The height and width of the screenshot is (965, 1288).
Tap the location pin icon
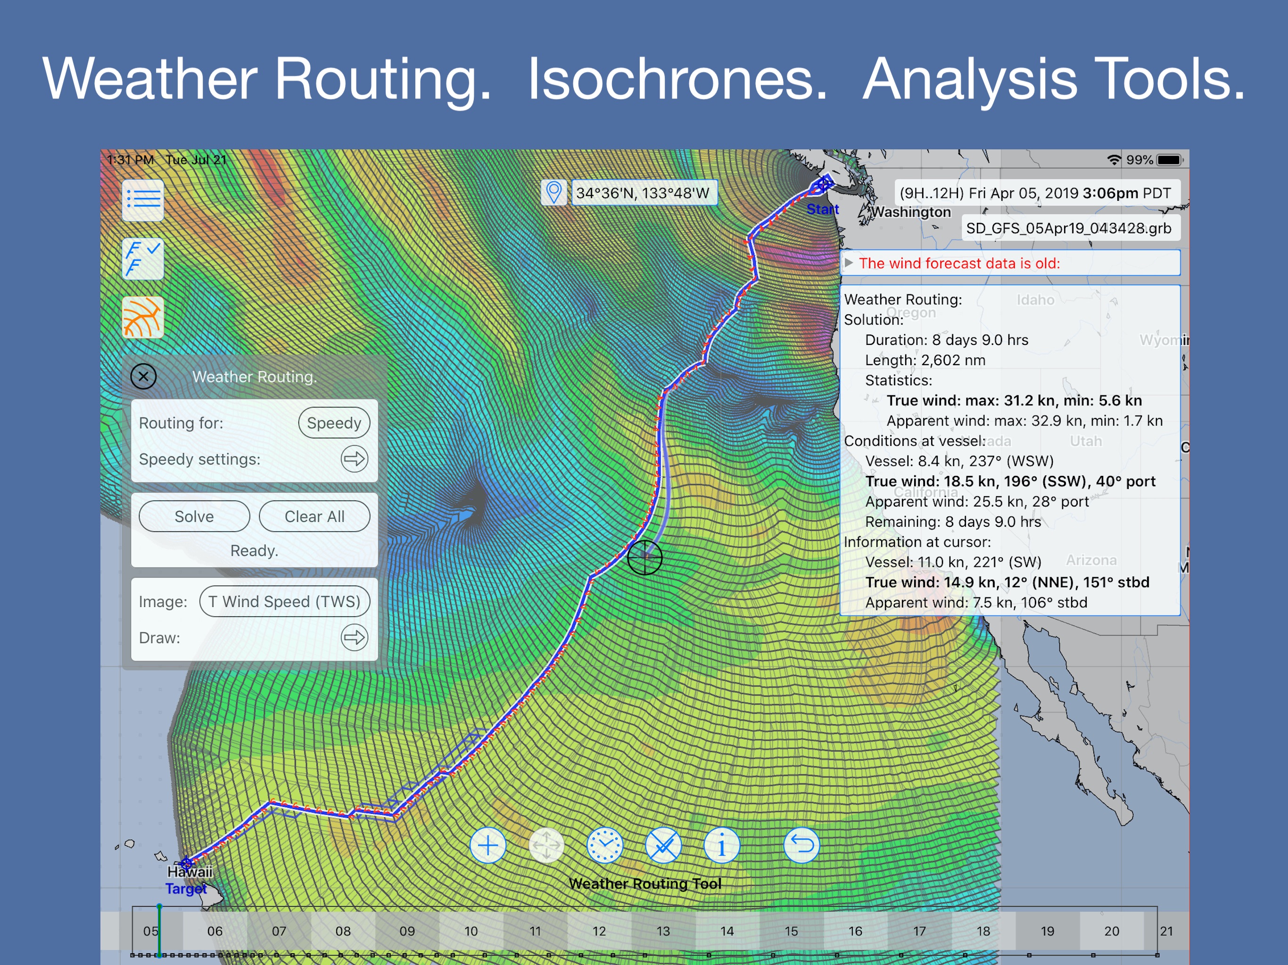[x=554, y=193]
